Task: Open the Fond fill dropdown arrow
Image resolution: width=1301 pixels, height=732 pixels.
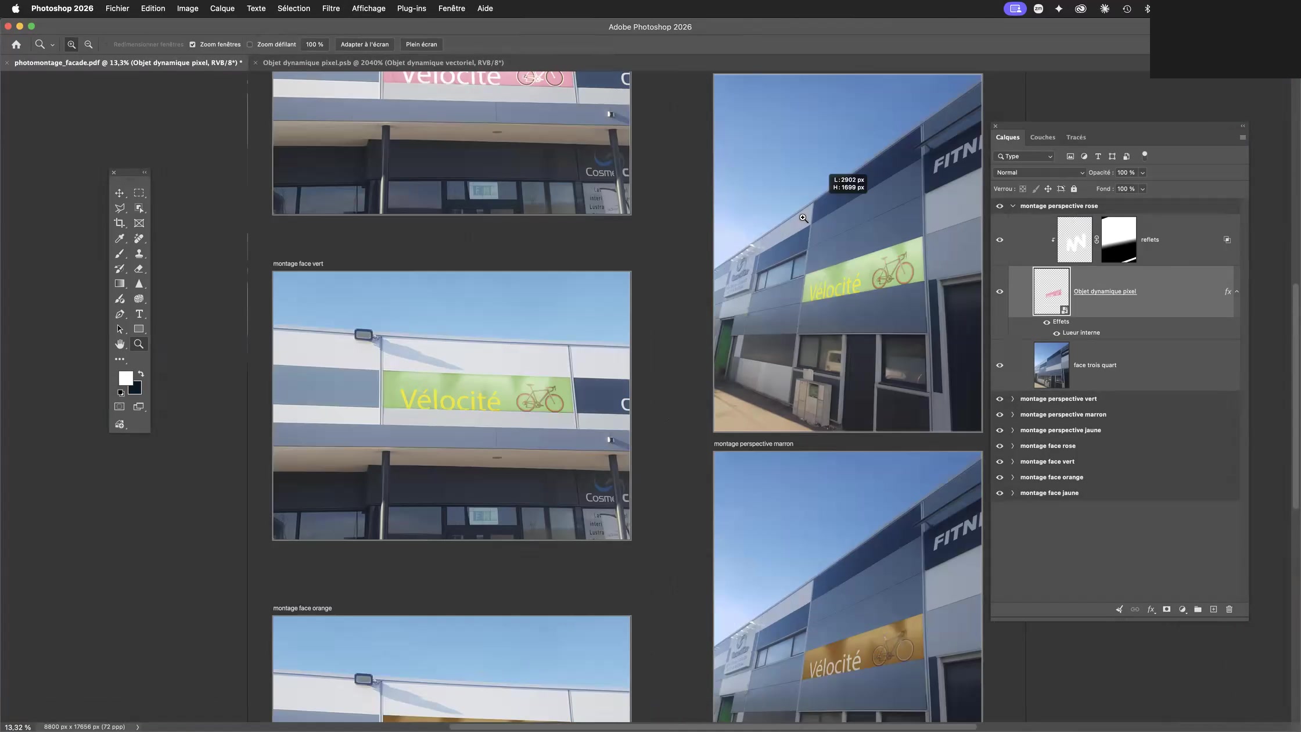Action: (1142, 189)
